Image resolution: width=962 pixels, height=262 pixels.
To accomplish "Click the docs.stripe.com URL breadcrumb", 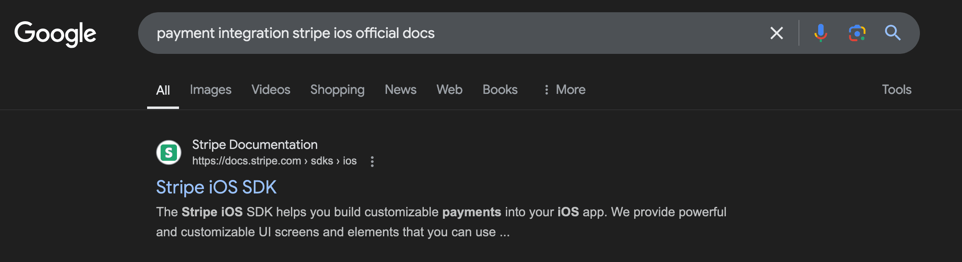I will [x=274, y=161].
